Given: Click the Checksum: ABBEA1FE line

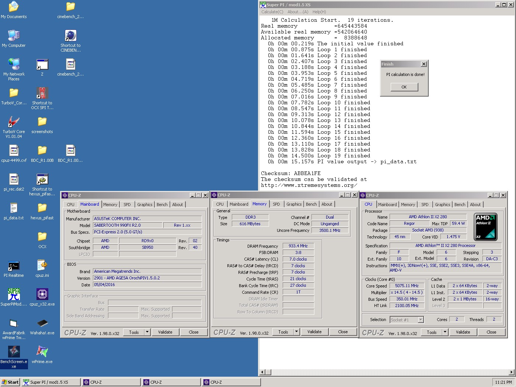Looking at the screenshot, I should coord(291,173).
